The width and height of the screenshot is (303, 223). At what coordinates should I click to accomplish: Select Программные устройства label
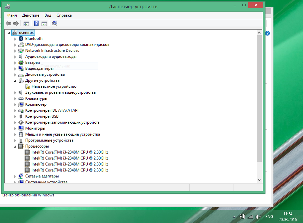49,140
